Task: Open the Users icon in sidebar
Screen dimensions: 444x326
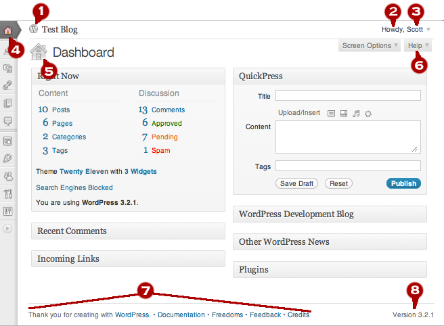Action: (x=8, y=177)
